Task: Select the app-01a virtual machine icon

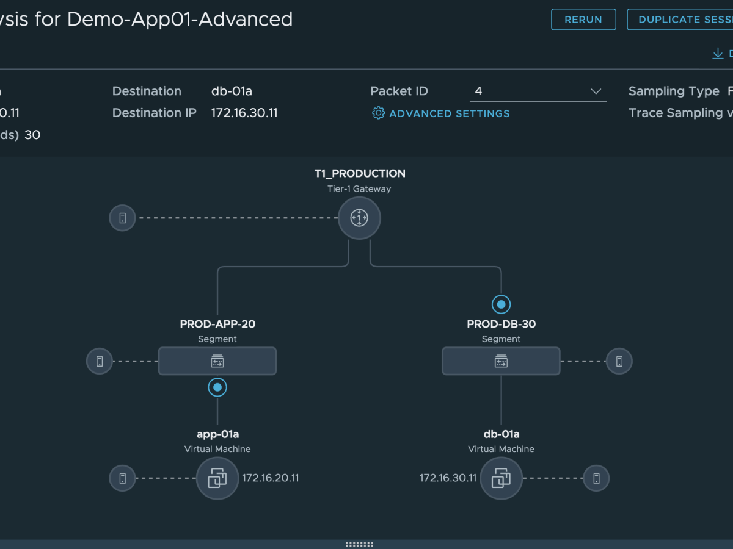Action: point(217,478)
